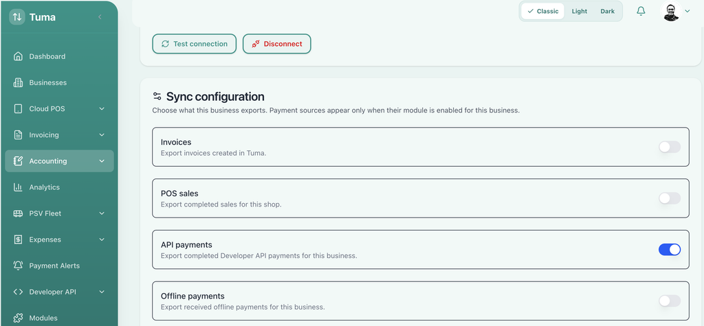Click the Disconnect button
This screenshot has width=704, height=326.
277,44
